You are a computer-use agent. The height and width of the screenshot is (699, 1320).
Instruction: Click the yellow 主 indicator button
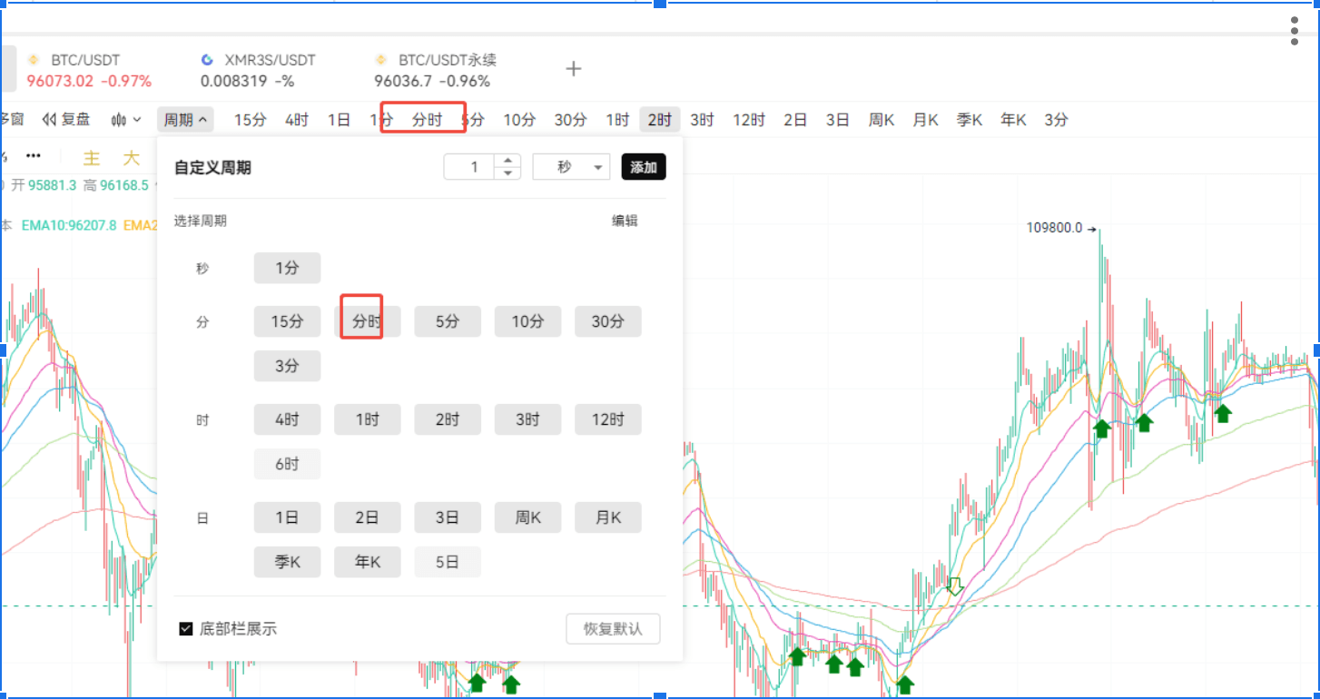pos(92,158)
